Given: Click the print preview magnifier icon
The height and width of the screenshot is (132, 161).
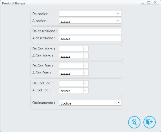Looking at the screenshot, I should (134, 122).
